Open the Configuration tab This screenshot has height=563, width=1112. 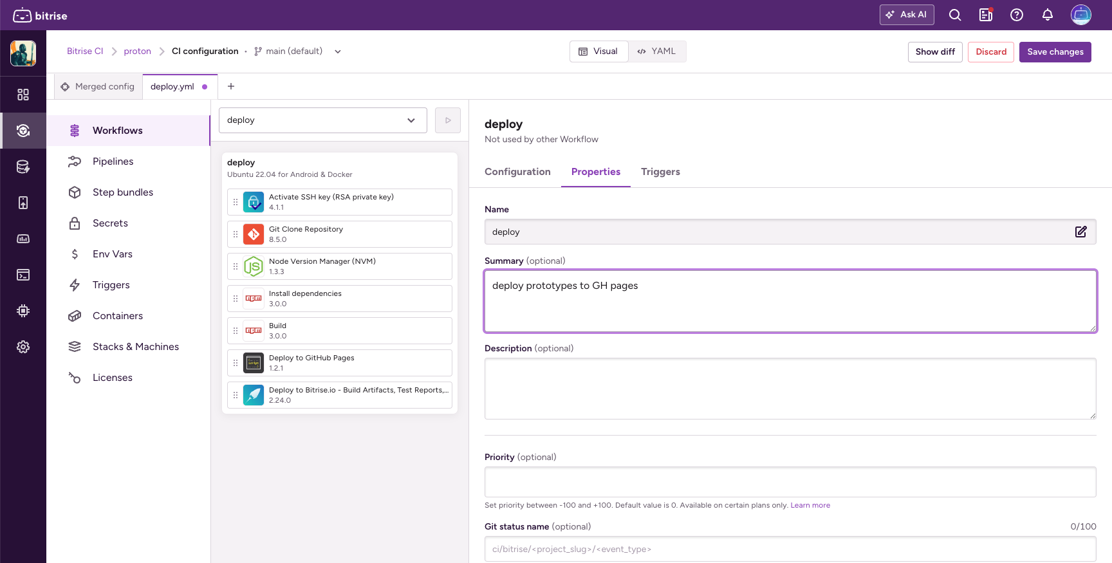pyautogui.click(x=517, y=172)
